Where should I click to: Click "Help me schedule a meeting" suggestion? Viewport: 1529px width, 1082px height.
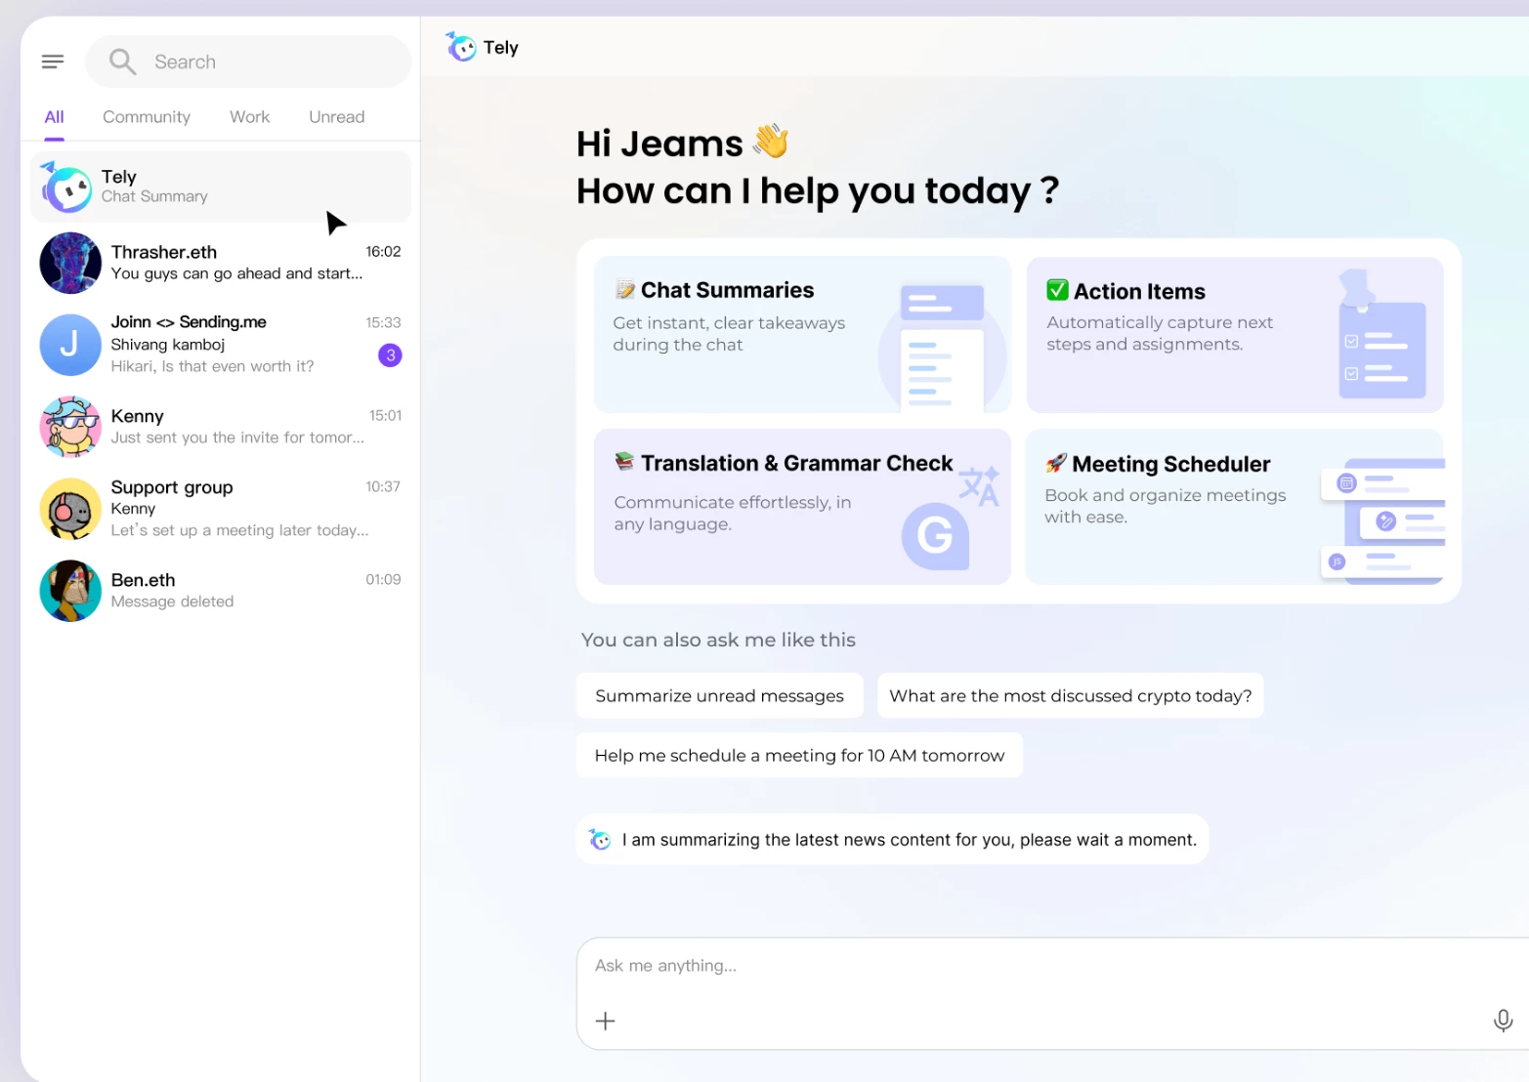coord(798,755)
